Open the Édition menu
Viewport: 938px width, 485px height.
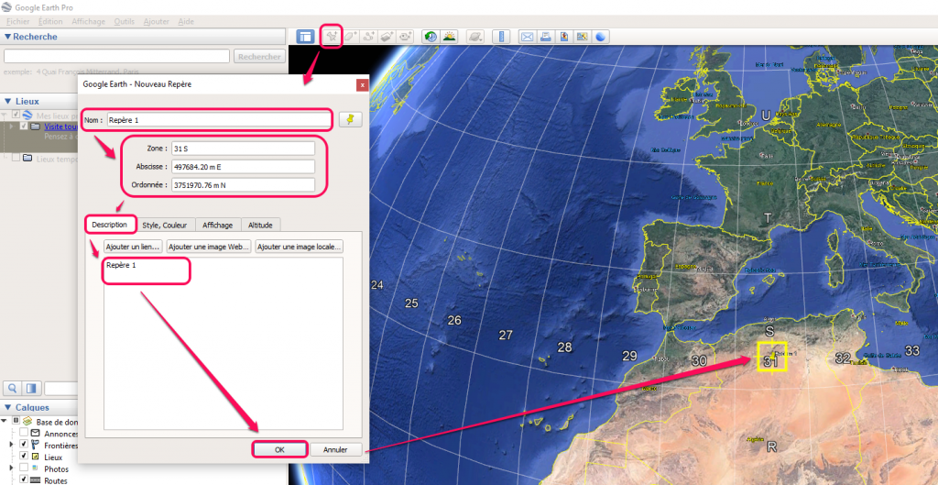[50, 22]
